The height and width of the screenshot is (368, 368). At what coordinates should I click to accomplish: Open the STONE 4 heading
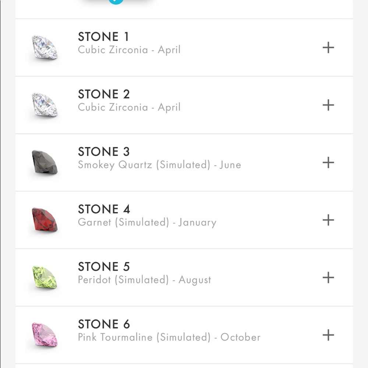pyautogui.click(x=104, y=209)
